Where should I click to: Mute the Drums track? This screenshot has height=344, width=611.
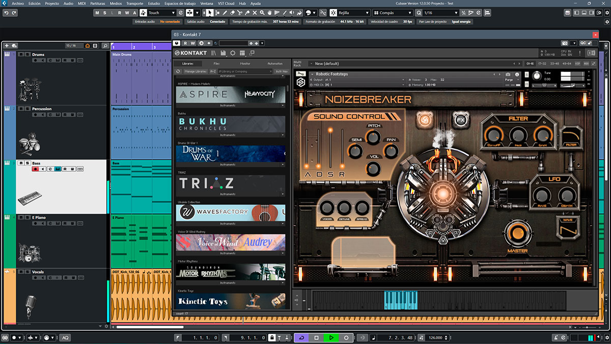click(21, 54)
